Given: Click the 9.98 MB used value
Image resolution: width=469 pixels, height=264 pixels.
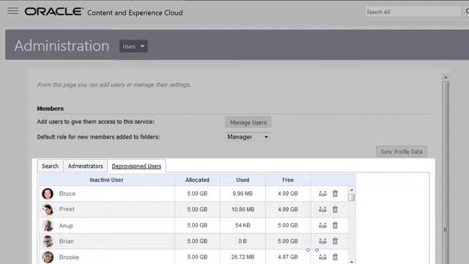Looking at the screenshot, I should point(243,194).
